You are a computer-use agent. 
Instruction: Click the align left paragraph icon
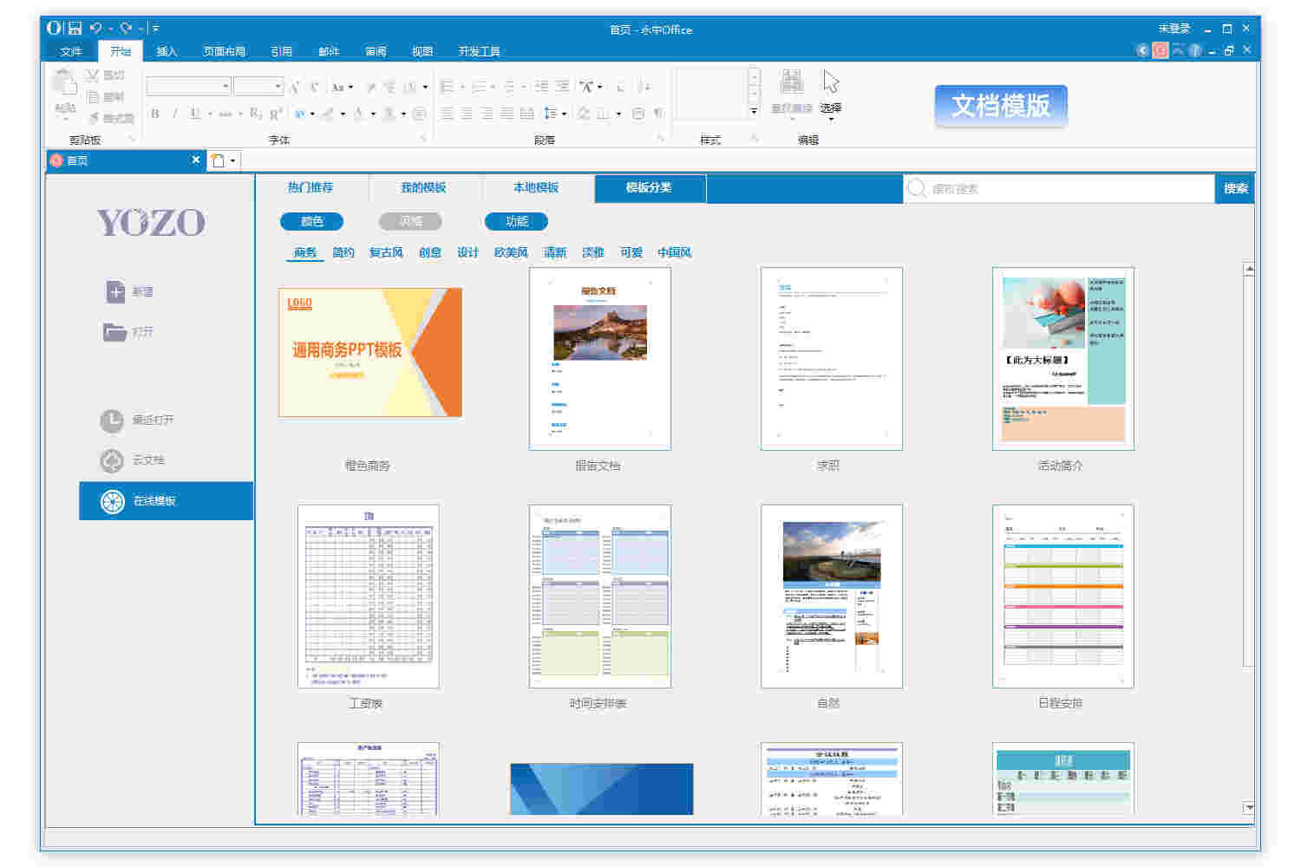tap(447, 114)
